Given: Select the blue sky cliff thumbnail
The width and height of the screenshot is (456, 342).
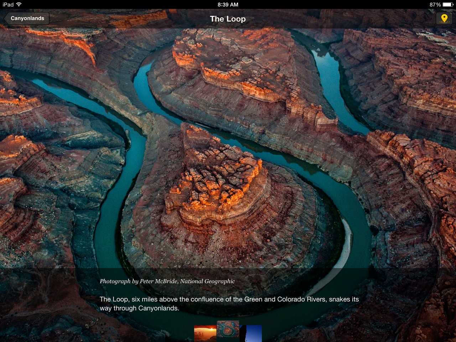Looking at the screenshot, I should (251, 333).
